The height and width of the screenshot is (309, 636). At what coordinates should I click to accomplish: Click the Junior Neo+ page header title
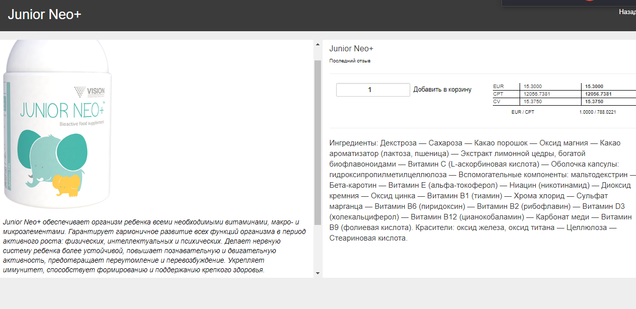[44, 15]
